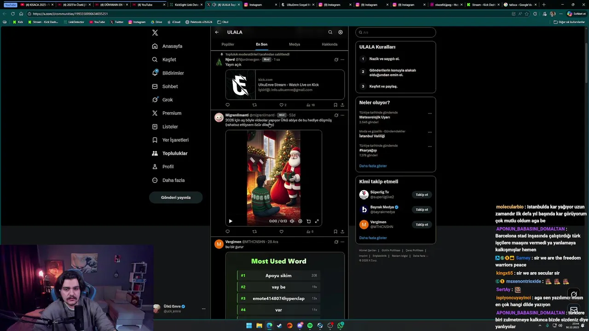589x331 pixels.
Task: Open more options for #karyağışı trend
Action: click(430, 147)
